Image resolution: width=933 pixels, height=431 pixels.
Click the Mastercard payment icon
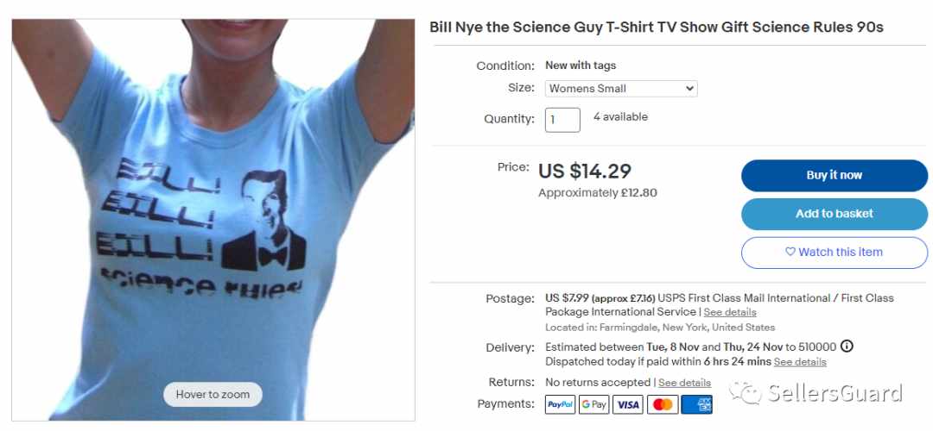(663, 404)
